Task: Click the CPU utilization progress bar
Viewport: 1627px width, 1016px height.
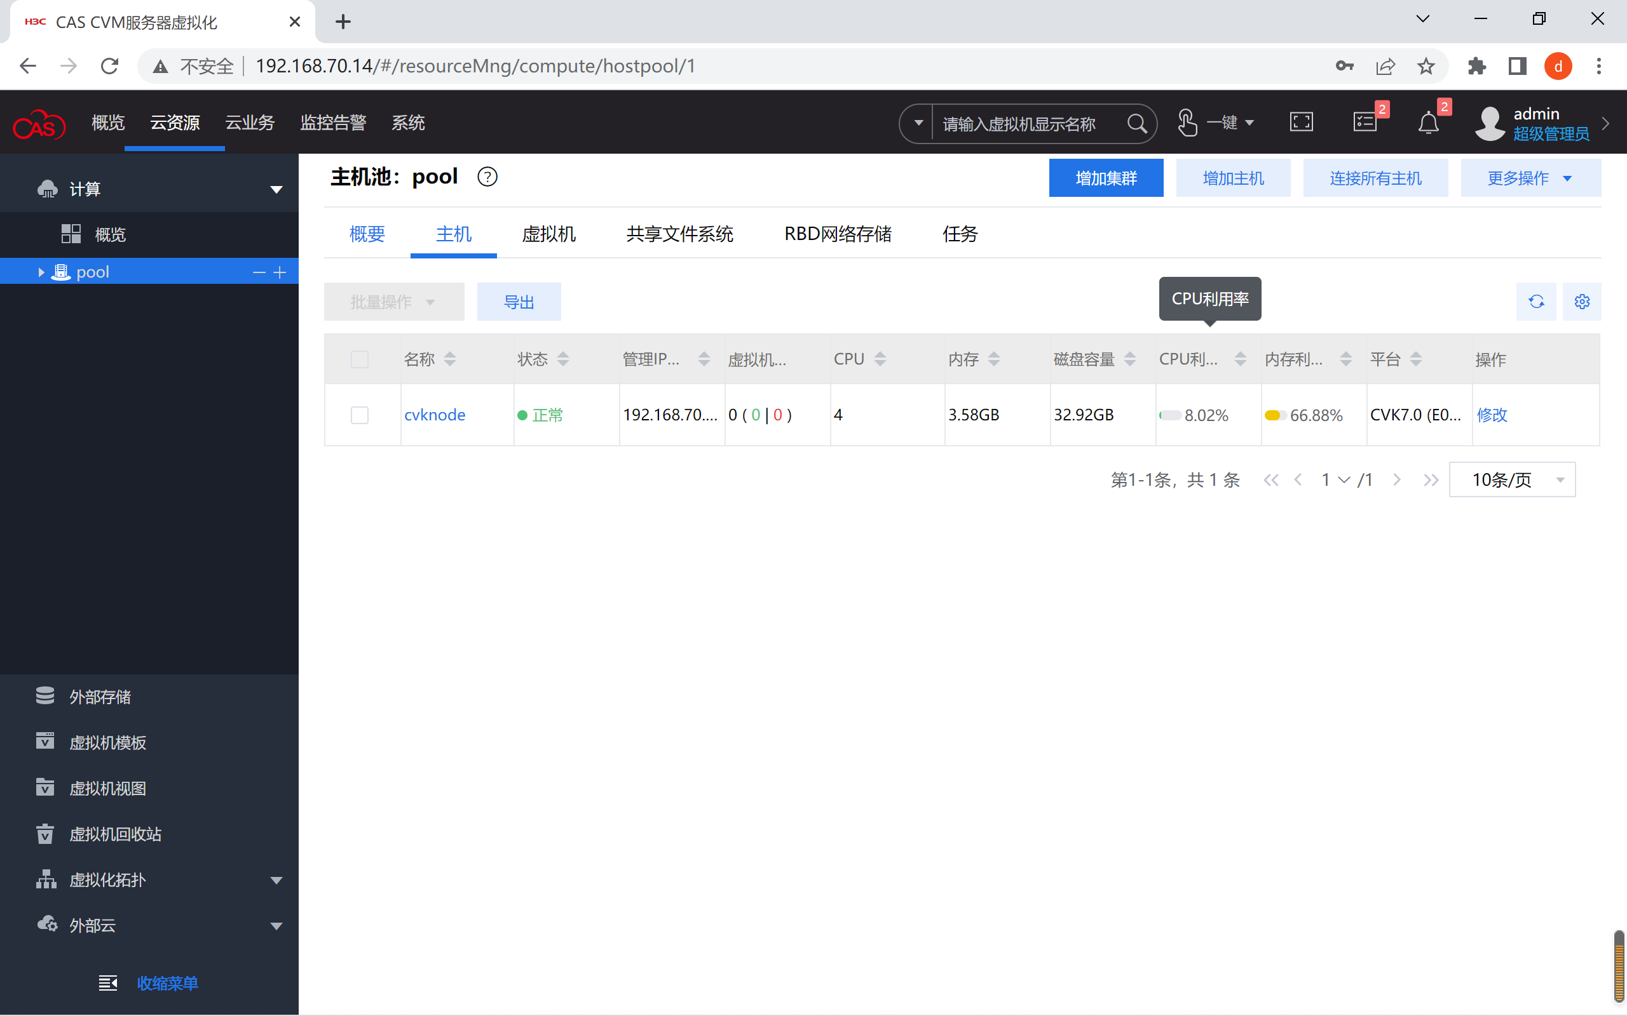Action: (x=1170, y=415)
